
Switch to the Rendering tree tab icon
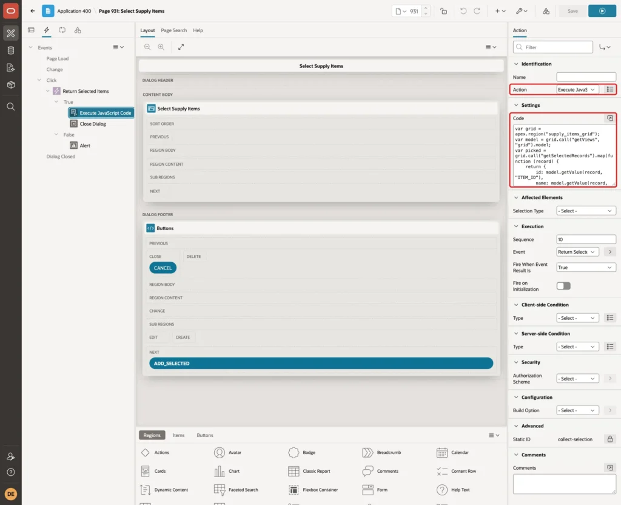click(32, 30)
